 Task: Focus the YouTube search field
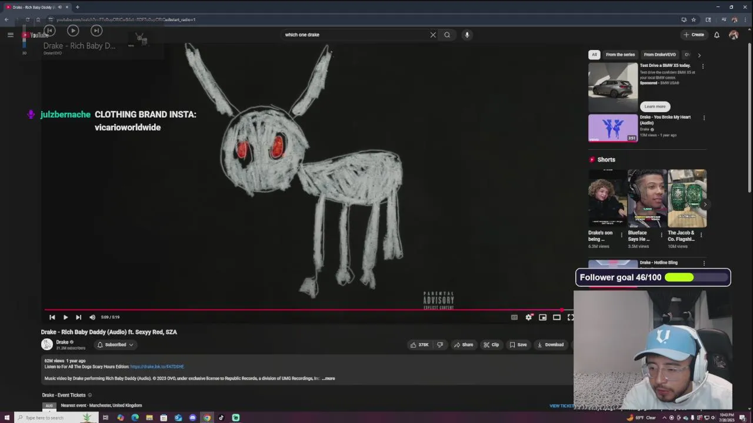356,35
